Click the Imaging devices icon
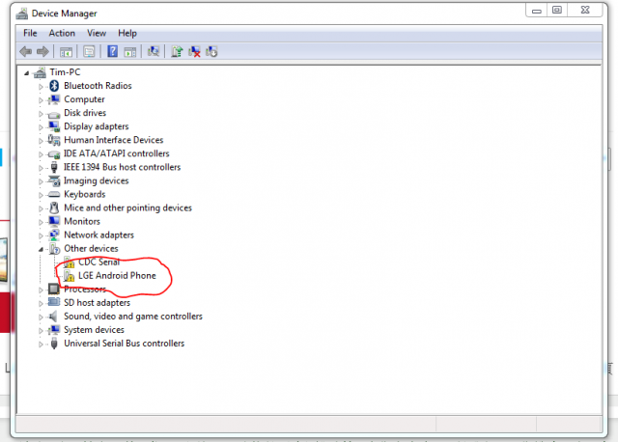The height and width of the screenshot is (442, 618). 54,180
